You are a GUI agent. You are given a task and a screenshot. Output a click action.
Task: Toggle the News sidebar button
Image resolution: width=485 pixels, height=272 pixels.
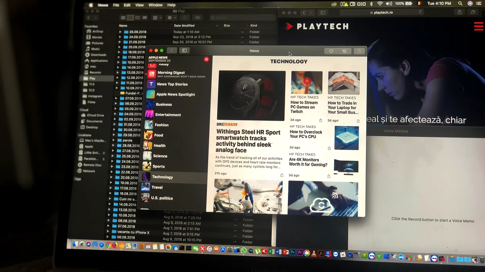point(185,51)
